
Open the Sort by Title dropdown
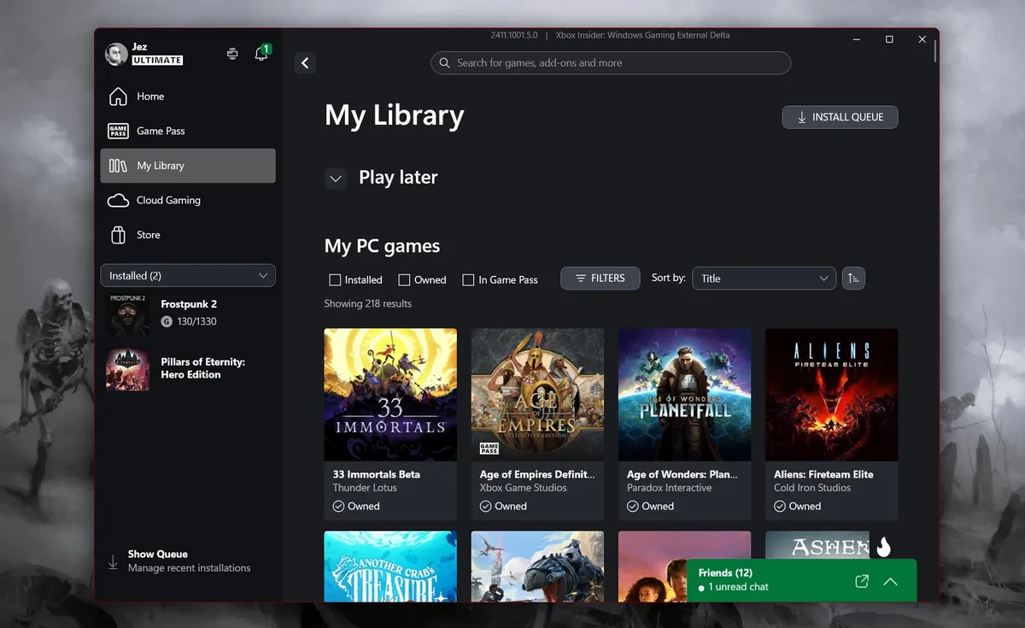764,278
